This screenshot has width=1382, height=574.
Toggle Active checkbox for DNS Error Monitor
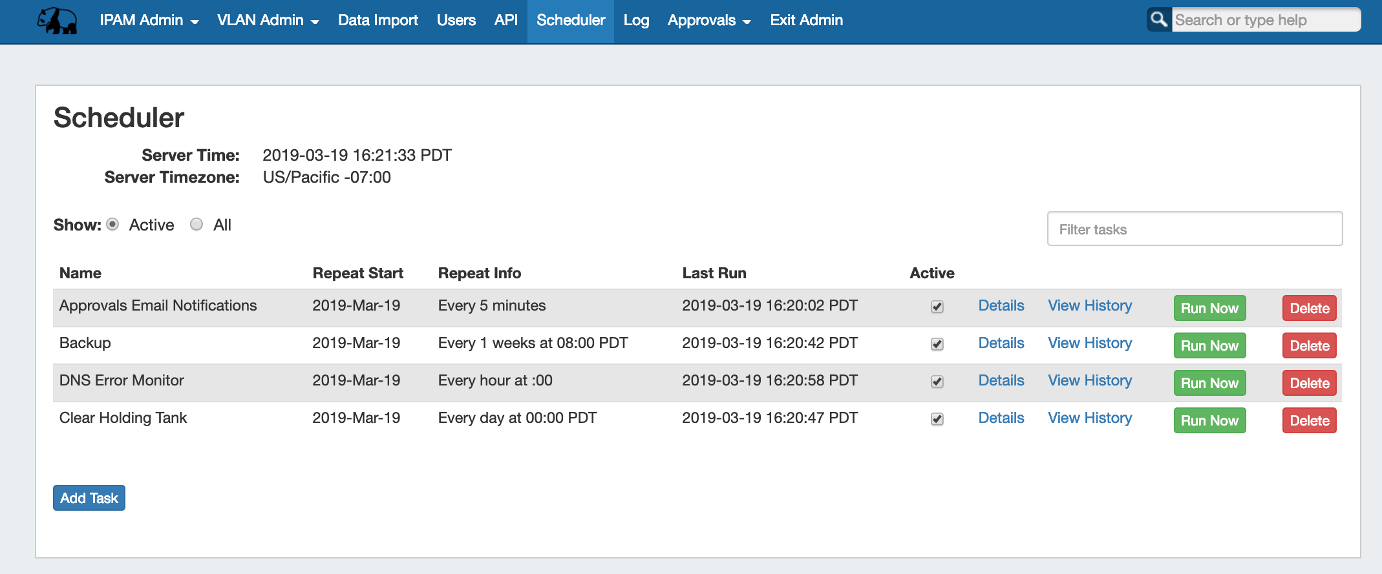(937, 382)
